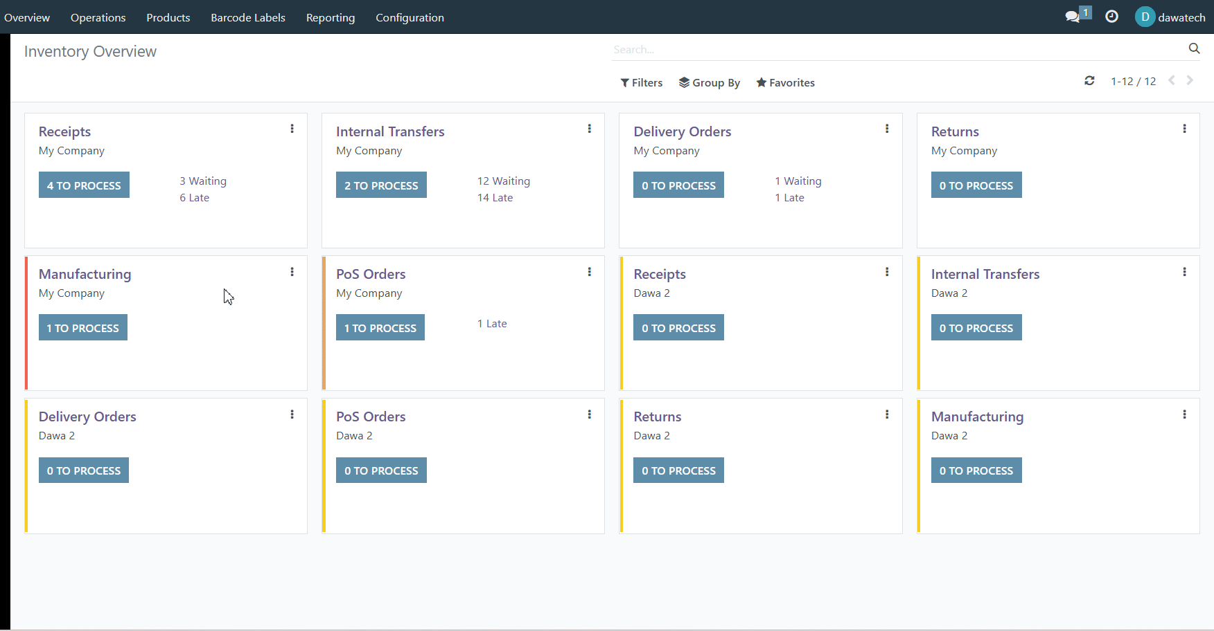Open the Dawa 2 Manufacturing title

(x=977, y=417)
